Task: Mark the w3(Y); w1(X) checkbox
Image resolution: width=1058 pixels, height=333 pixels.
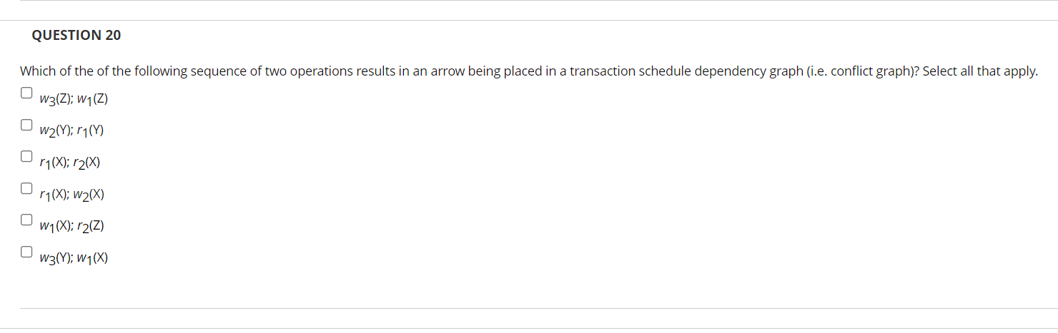Action: [x=26, y=252]
